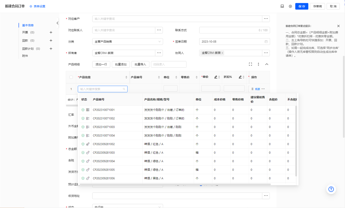Click the 取消 button
This screenshot has width=345, height=208.
click(333, 6)
